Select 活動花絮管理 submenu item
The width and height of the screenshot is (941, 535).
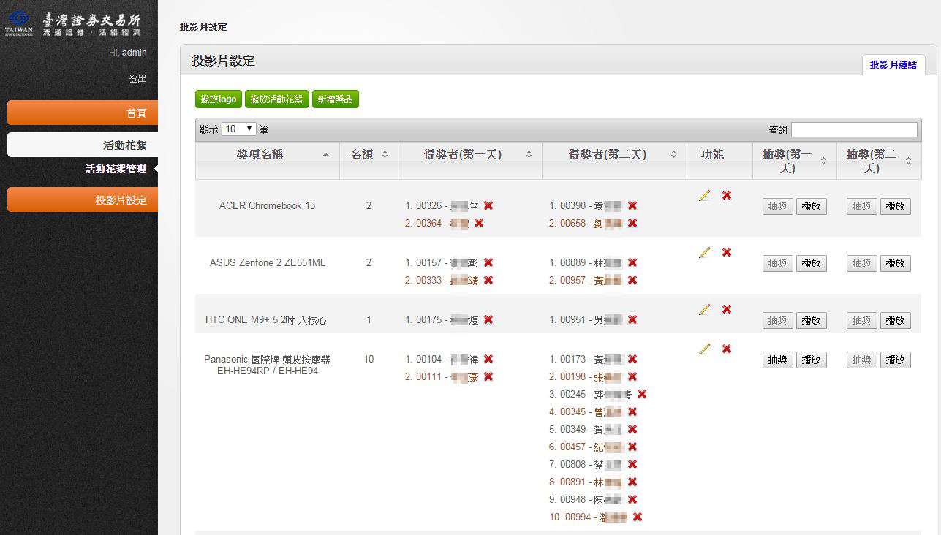click(116, 169)
